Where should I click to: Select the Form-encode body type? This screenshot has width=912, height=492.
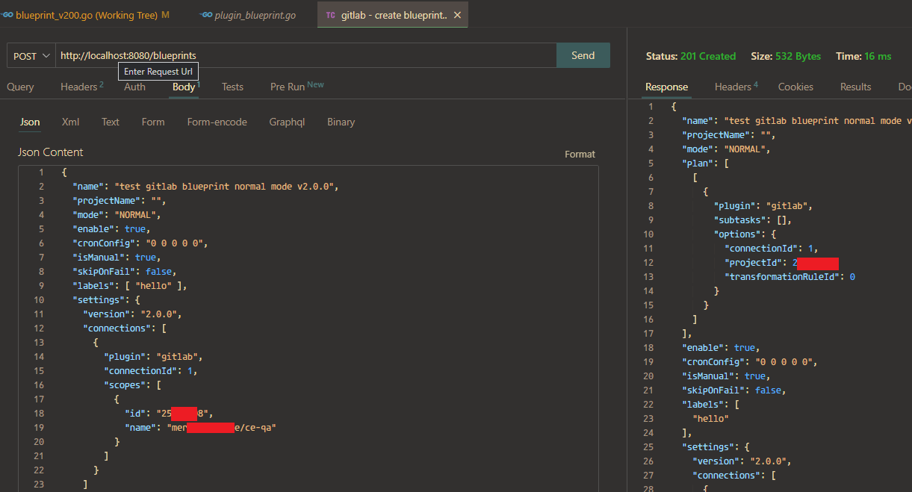(x=217, y=122)
